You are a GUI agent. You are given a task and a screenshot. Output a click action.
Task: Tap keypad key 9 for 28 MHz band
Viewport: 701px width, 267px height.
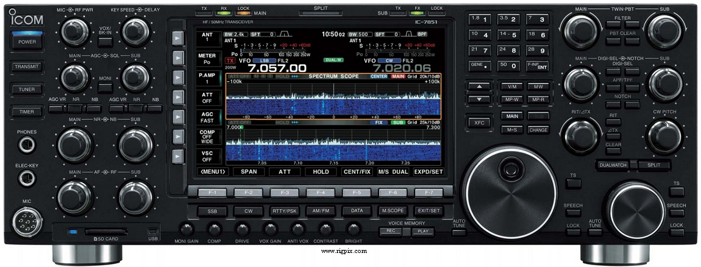[x=538, y=50]
